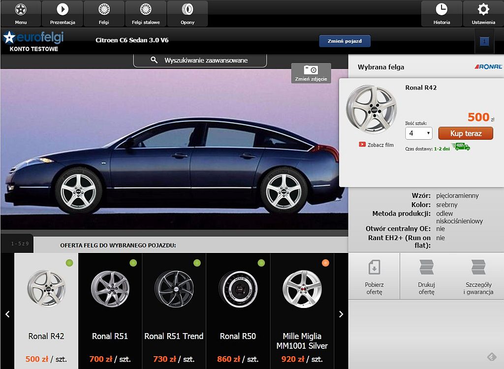Screen dimensions: 504x369
Task: Click the srebrny color value
Action: click(446, 205)
